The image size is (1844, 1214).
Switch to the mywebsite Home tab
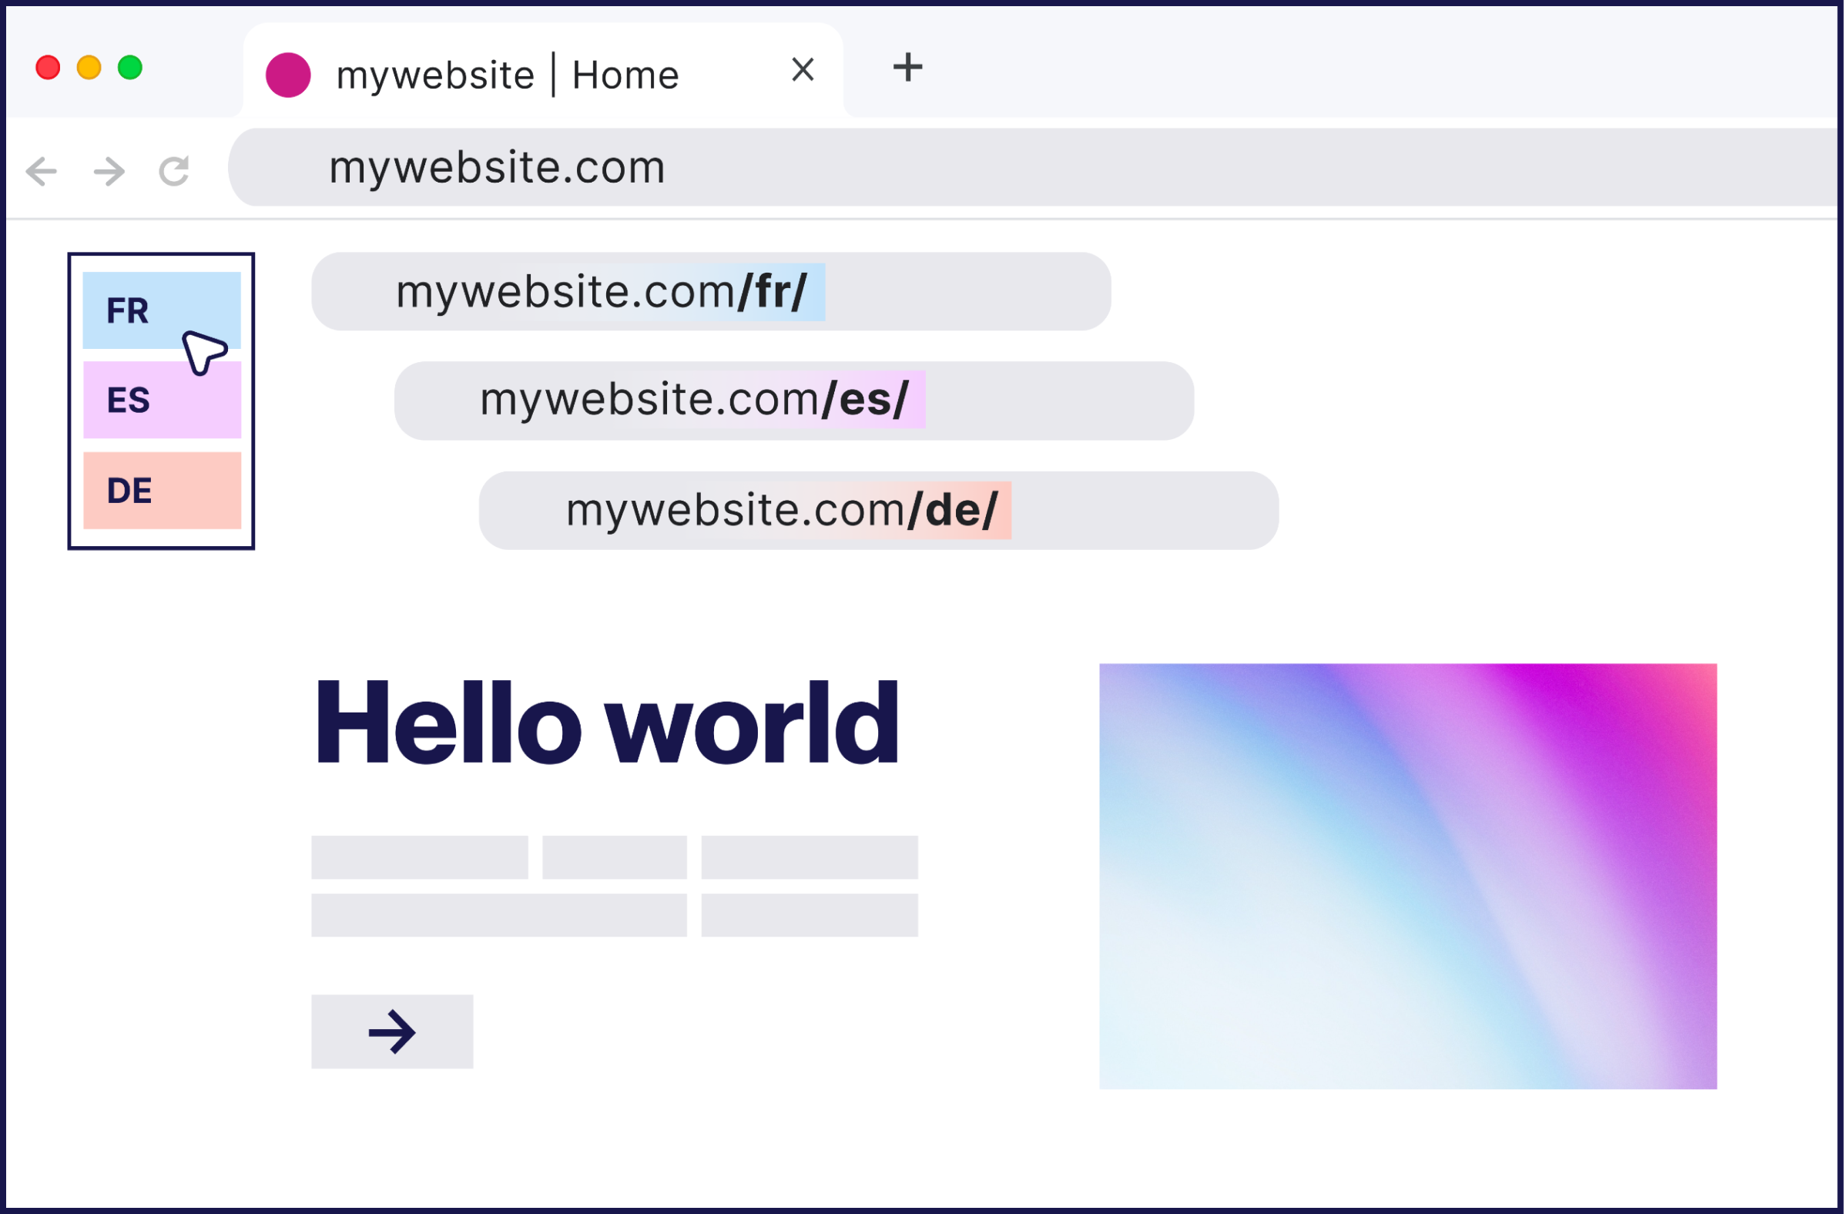coord(508,74)
